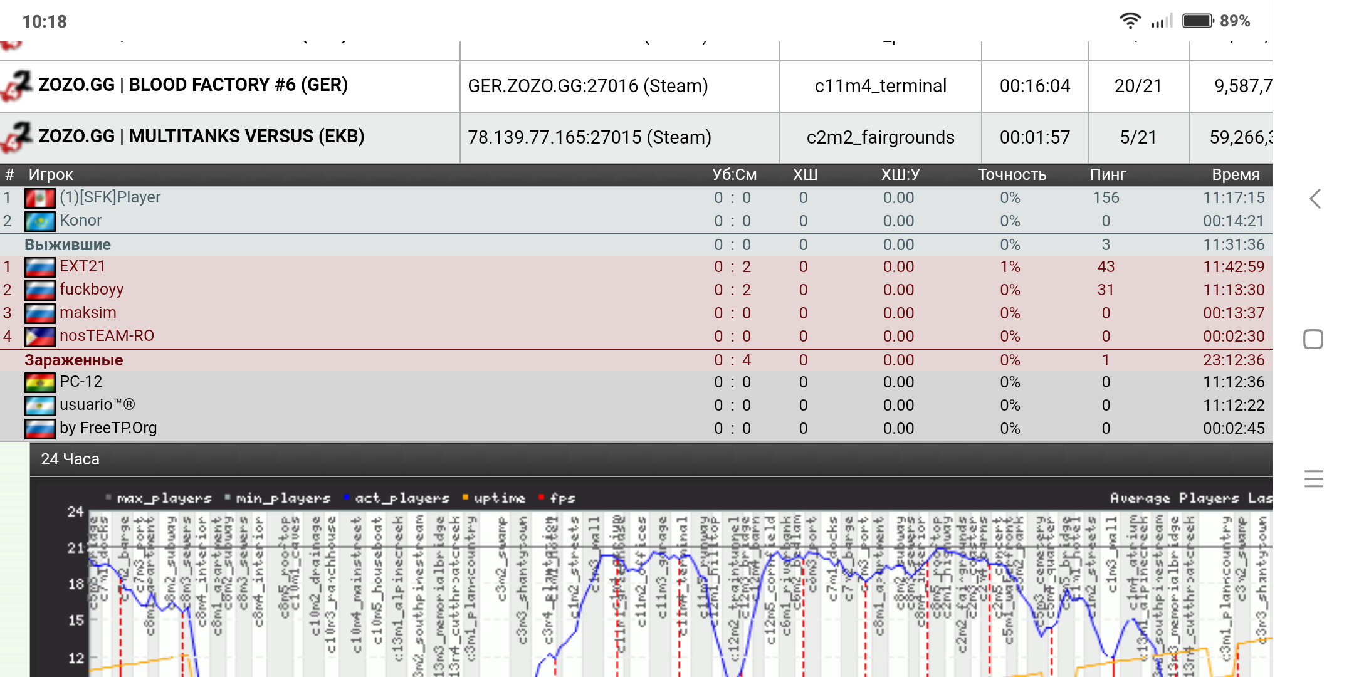
Task: Tap the Android back navigation arrow
Action: pos(1315,199)
